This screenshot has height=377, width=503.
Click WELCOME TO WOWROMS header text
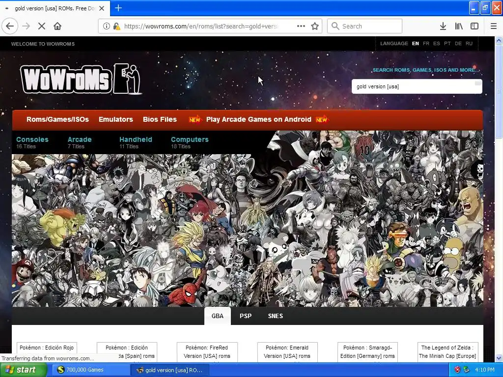43,44
